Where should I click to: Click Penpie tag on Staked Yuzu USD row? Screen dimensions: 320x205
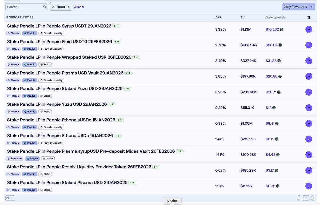(x=29, y=96)
